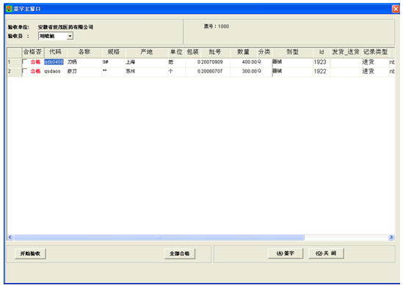The width and height of the screenshot is (403, 285).
Task: Tick the 合格否 checkbox in row 2
Action: 25,71
